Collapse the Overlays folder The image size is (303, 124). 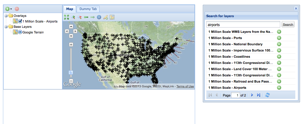[6, 16]
